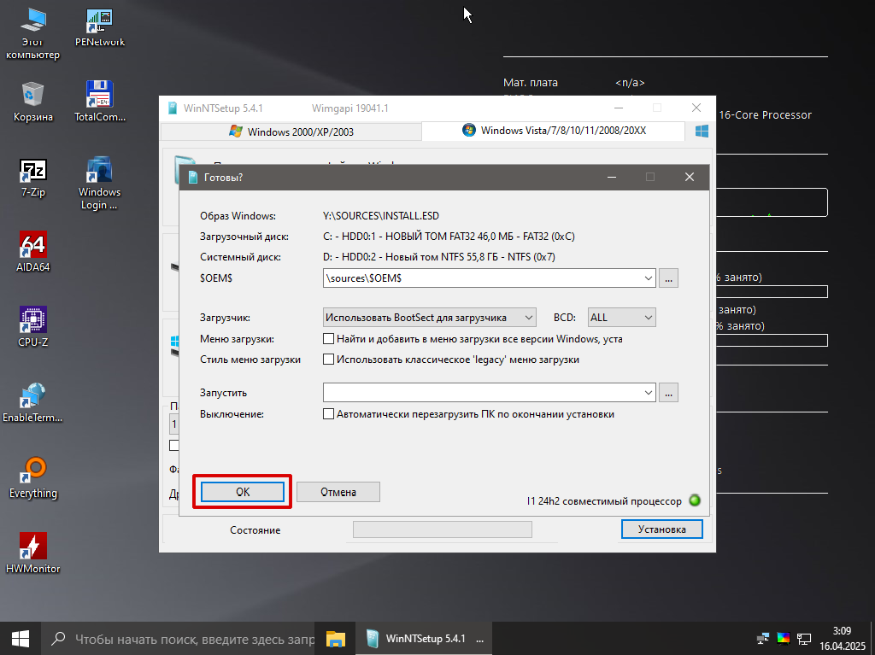The image size is (875, 655).
Task: Confirm with the OK button
Action: pyautogui.click(x=242, y=492)
